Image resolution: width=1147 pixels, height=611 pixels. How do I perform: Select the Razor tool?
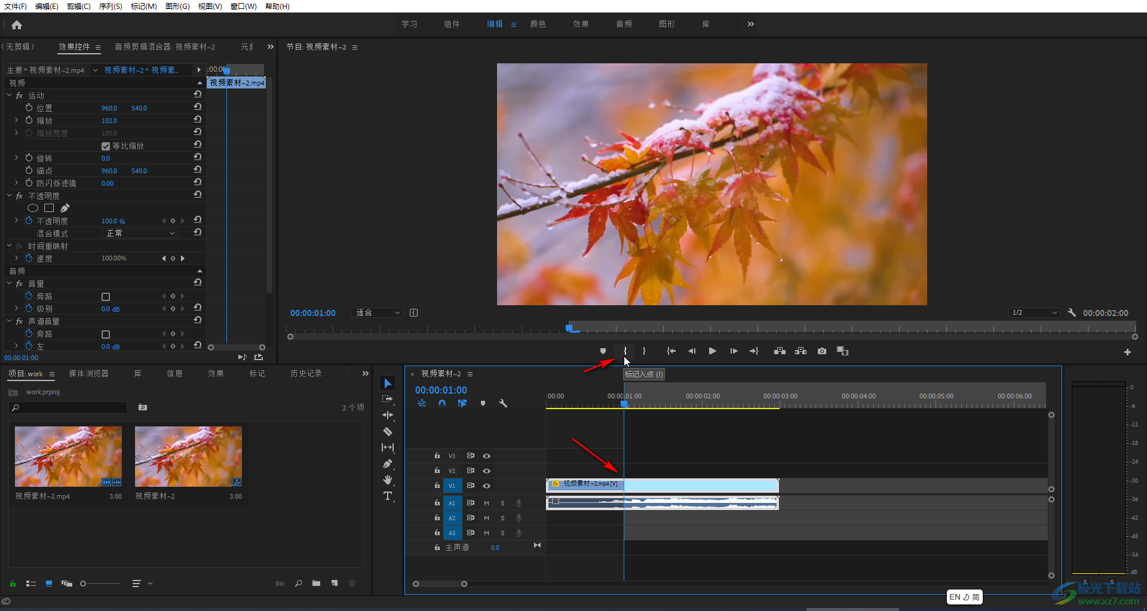pyautogui.click(x=388, y=431)
